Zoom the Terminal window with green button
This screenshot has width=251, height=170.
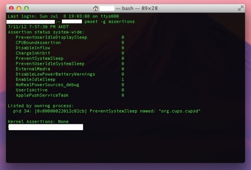pyautogui.click(x=26, y=8)
